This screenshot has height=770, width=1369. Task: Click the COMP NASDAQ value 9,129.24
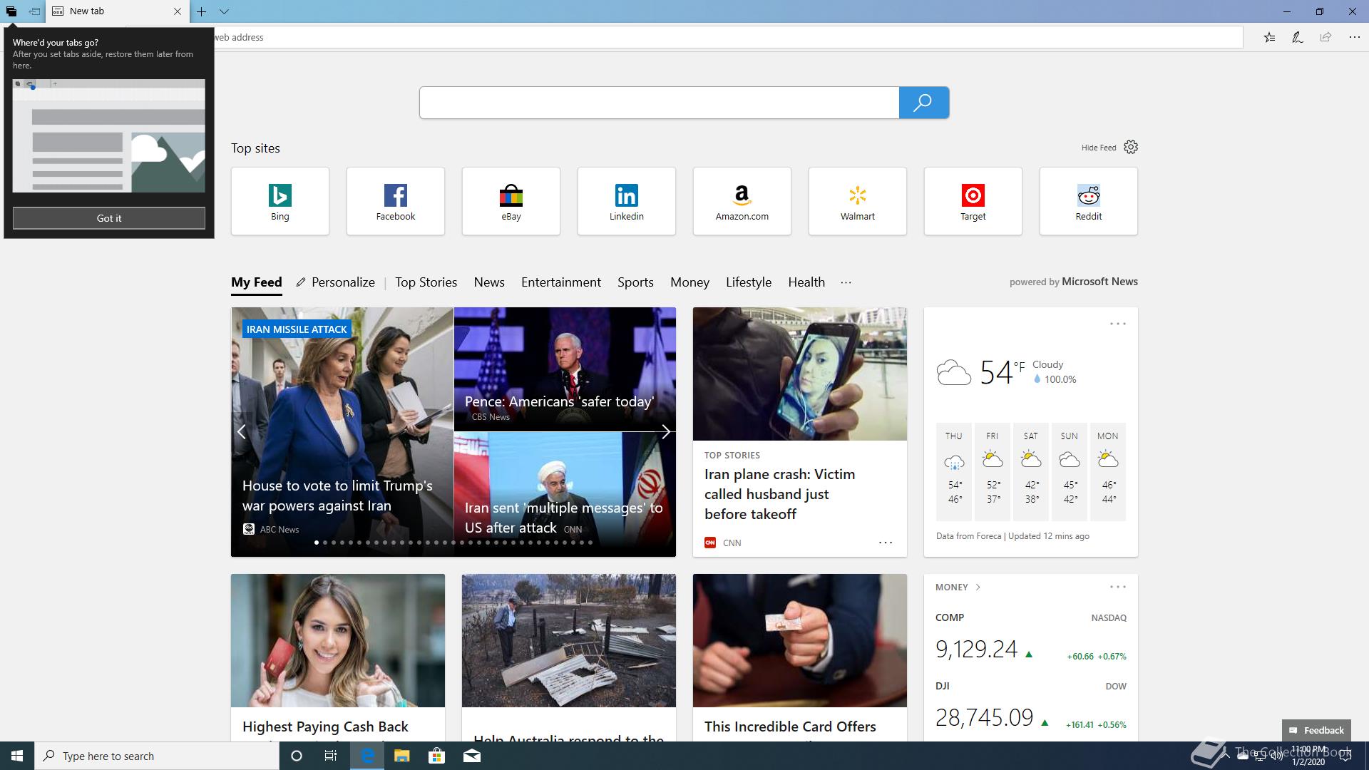[976, 649]
